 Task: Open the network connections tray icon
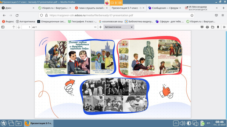(195, 123)
